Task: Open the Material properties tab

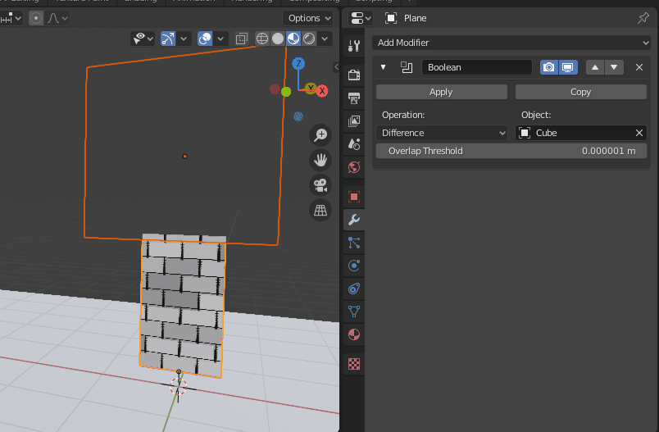Action: point(354,334)
